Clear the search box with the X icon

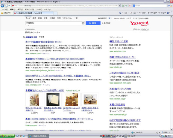[83, 23]
